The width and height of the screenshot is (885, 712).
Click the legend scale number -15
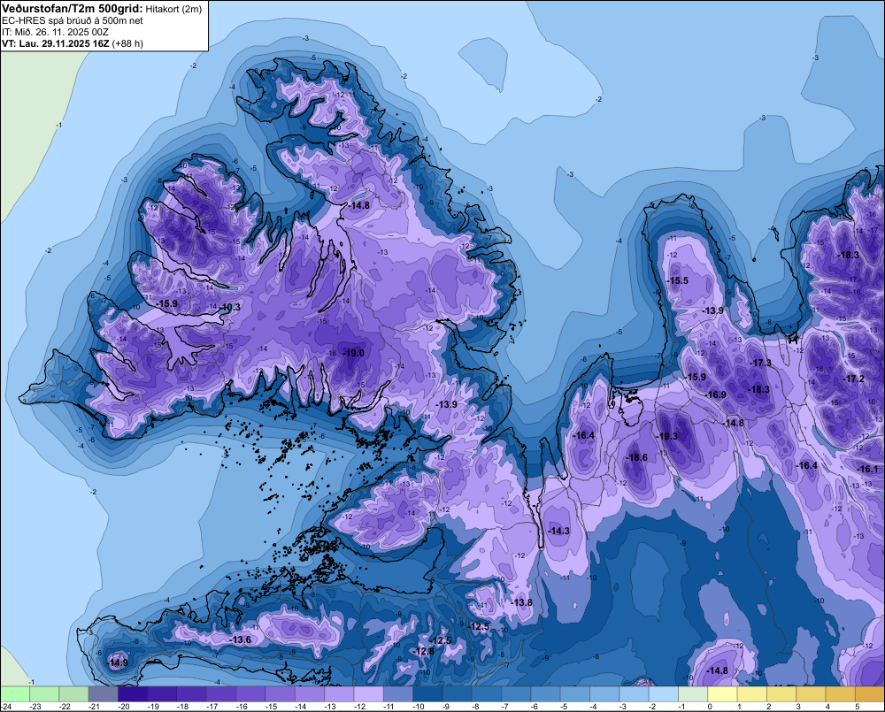[271, 707]
